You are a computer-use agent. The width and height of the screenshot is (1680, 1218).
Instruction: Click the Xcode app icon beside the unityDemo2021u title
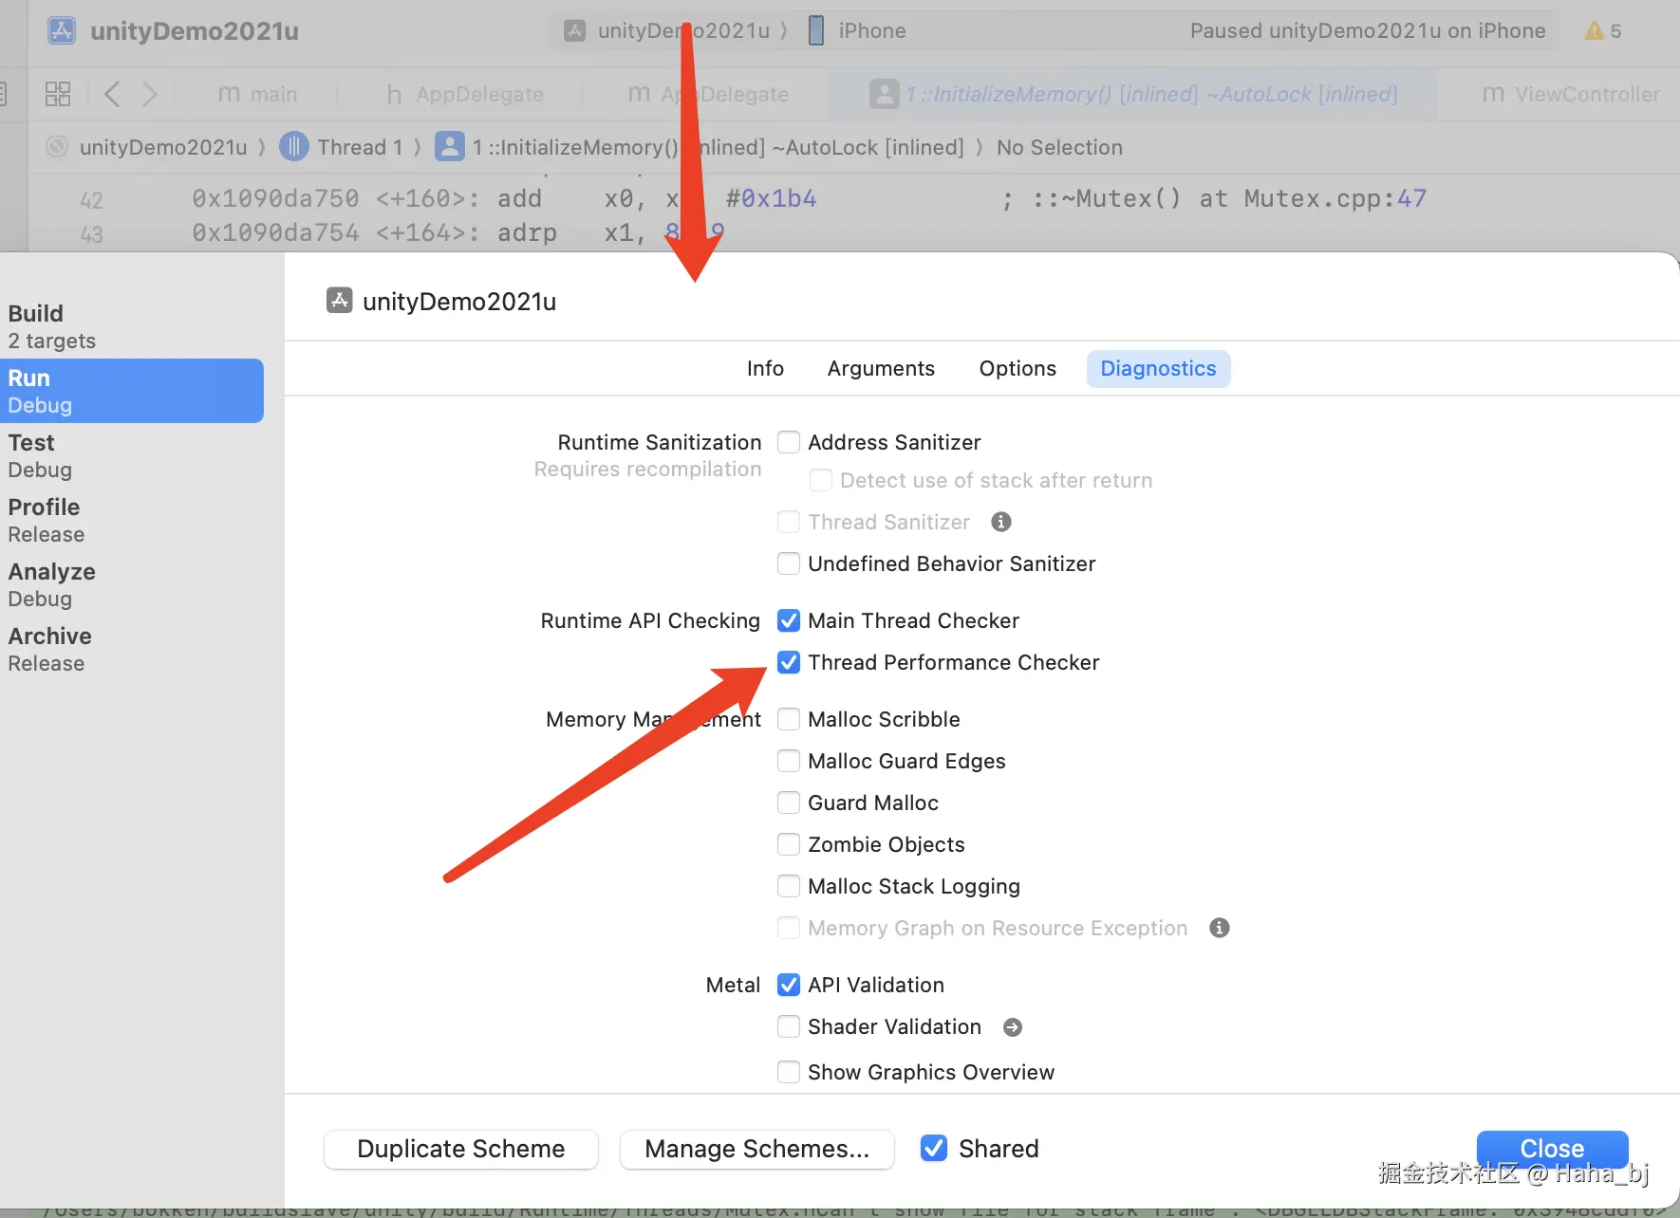pos(62,30)
